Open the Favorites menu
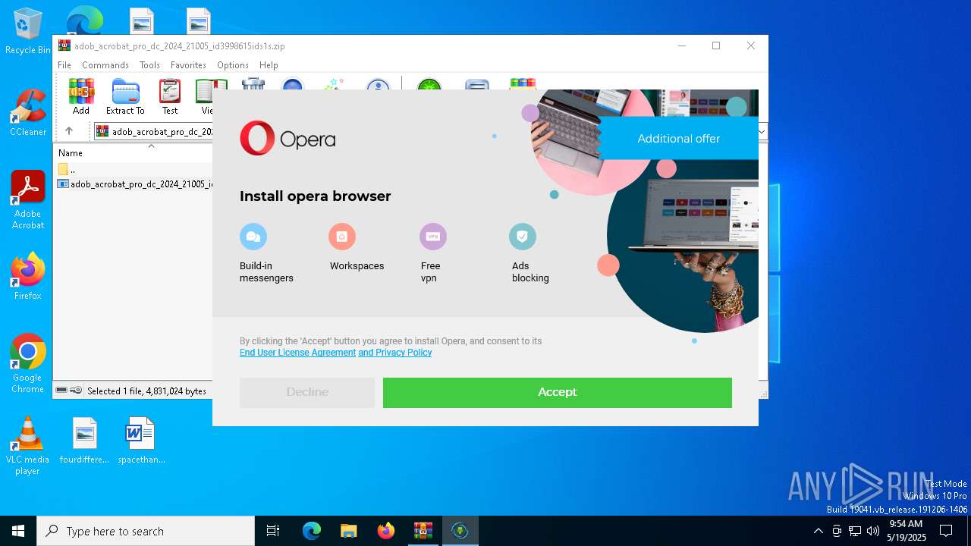This screenshot has height=546, width=971. coord(188,65)
